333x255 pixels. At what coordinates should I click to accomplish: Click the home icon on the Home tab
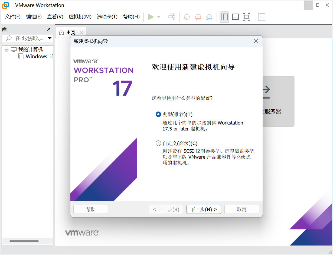click(61, 32)
